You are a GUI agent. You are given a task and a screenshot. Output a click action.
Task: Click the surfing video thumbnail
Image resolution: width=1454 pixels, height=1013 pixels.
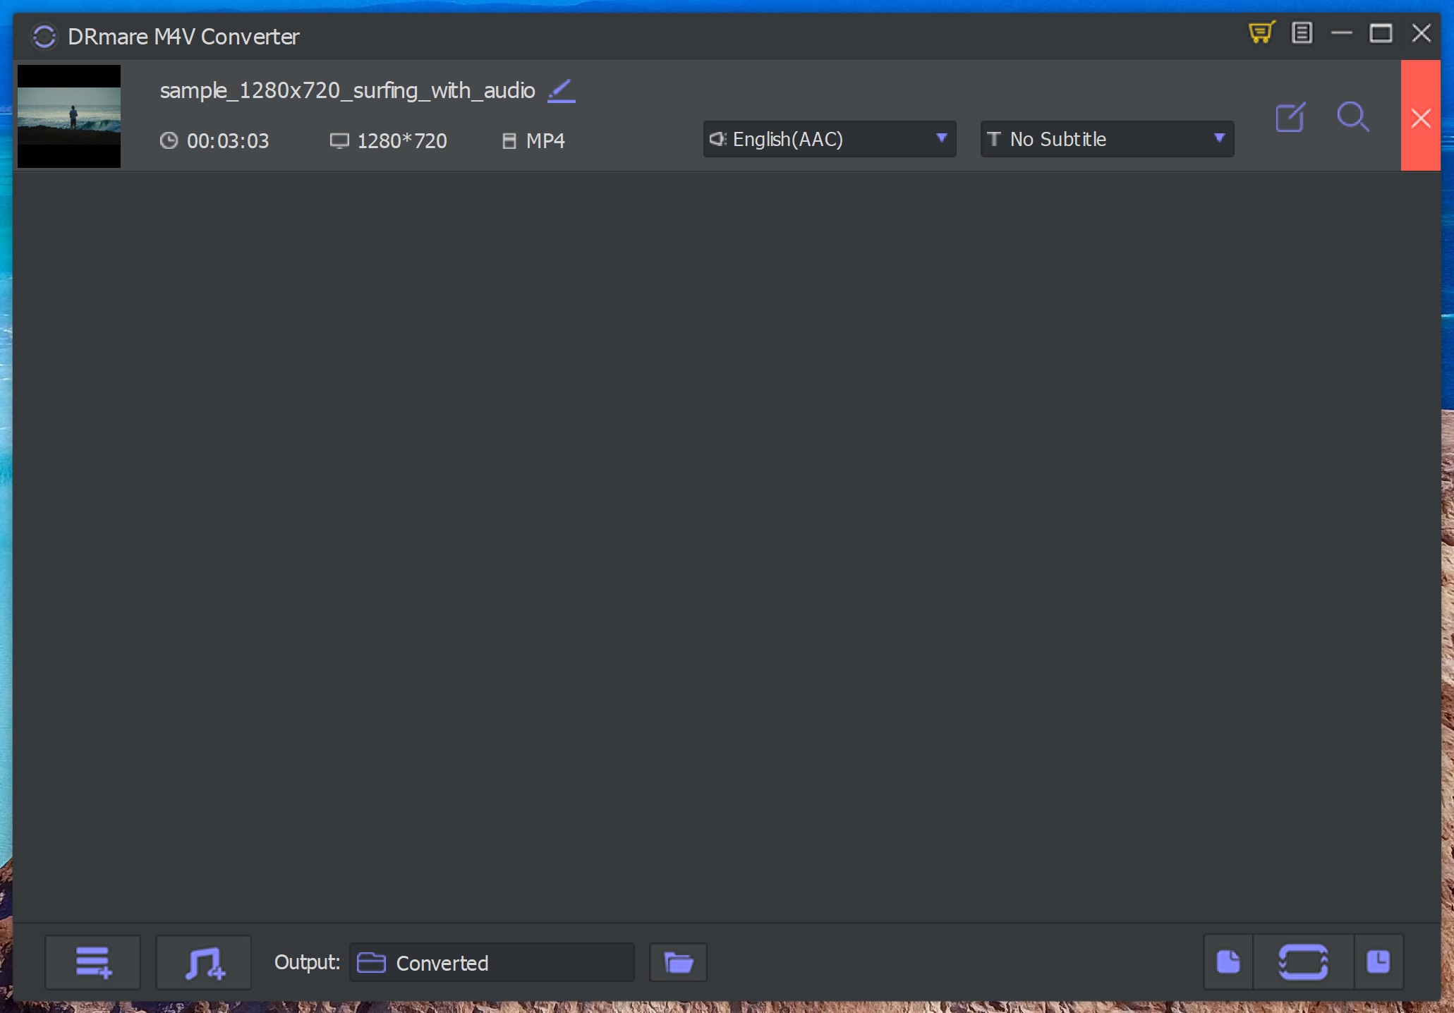pos(69,116)
